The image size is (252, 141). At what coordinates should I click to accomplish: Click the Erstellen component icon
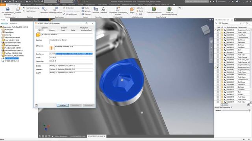click(18, 9)
